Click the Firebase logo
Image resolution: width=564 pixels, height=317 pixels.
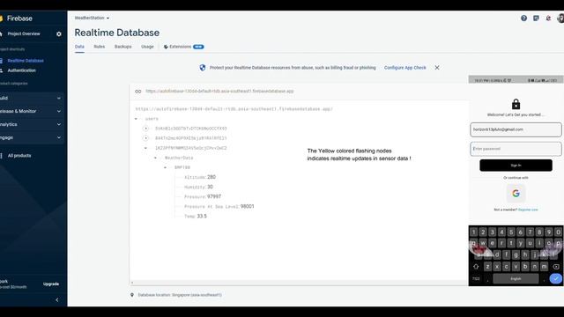click(x=16, y=18)
